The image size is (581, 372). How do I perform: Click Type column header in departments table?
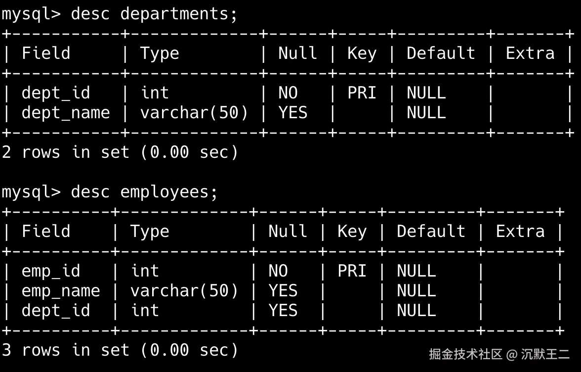point(160,53)
